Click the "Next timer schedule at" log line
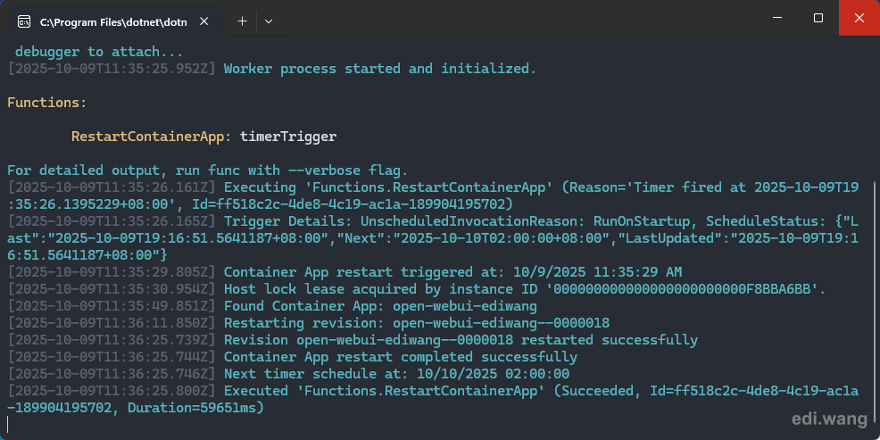The width and height of the screenshot is (880, 440). click(396, 374)
